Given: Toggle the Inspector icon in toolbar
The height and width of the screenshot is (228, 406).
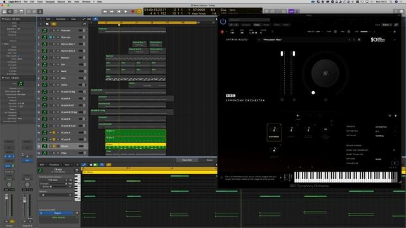Looking at the screenshot, I should [x=10, y=11].
